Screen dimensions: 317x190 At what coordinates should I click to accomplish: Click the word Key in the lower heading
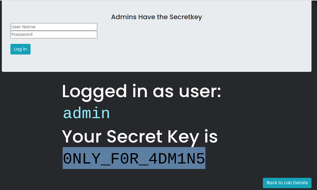pyautogui.click(x=183, y=136)
